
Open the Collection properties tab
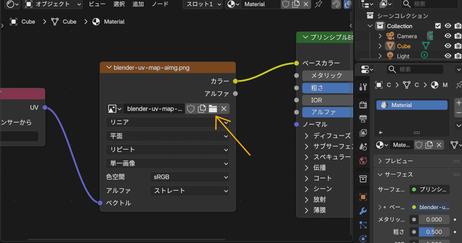(x=363, y=179)
